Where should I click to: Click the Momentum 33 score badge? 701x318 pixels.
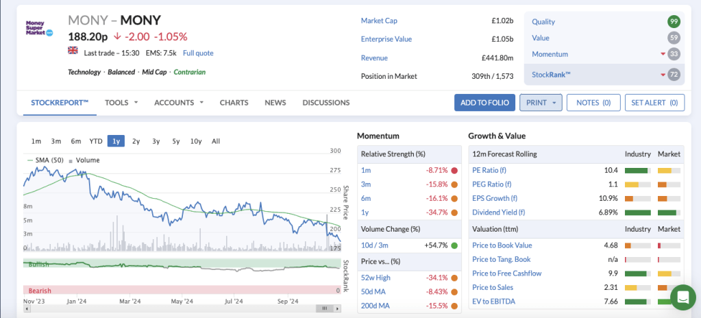674,54
